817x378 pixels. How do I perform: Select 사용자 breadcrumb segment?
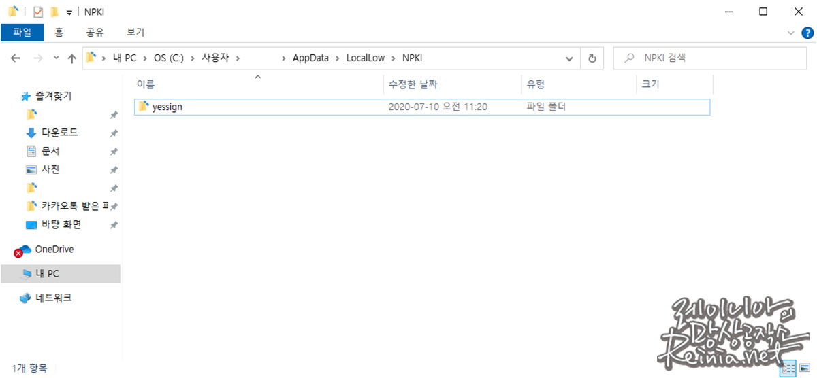tap(215, 58)
